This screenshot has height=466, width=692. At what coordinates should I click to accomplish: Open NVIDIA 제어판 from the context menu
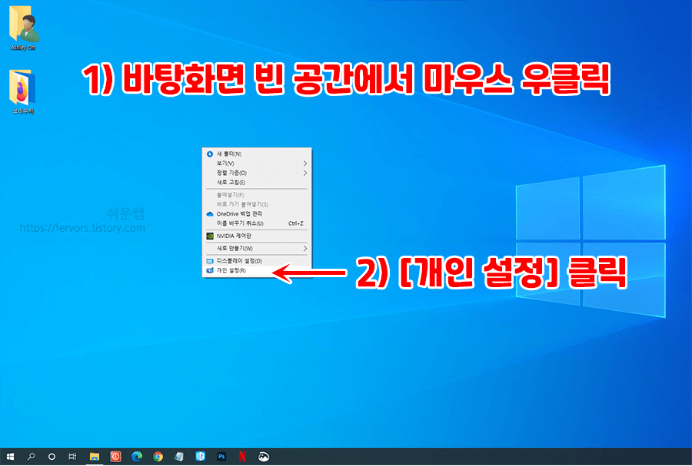pos(257,236)
